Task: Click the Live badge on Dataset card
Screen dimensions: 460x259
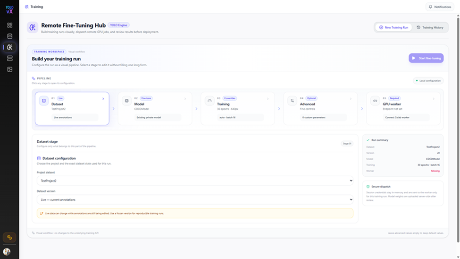Action: 60,98
